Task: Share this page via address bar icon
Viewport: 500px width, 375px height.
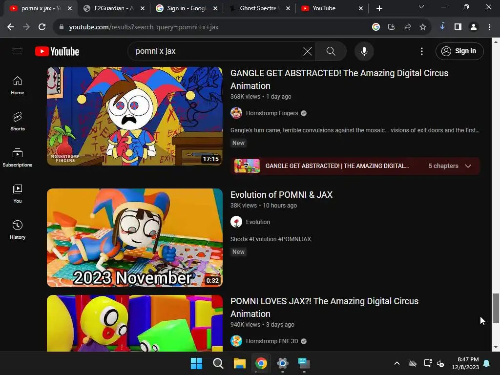Action: pyautogui.click(x=407, y=27)
